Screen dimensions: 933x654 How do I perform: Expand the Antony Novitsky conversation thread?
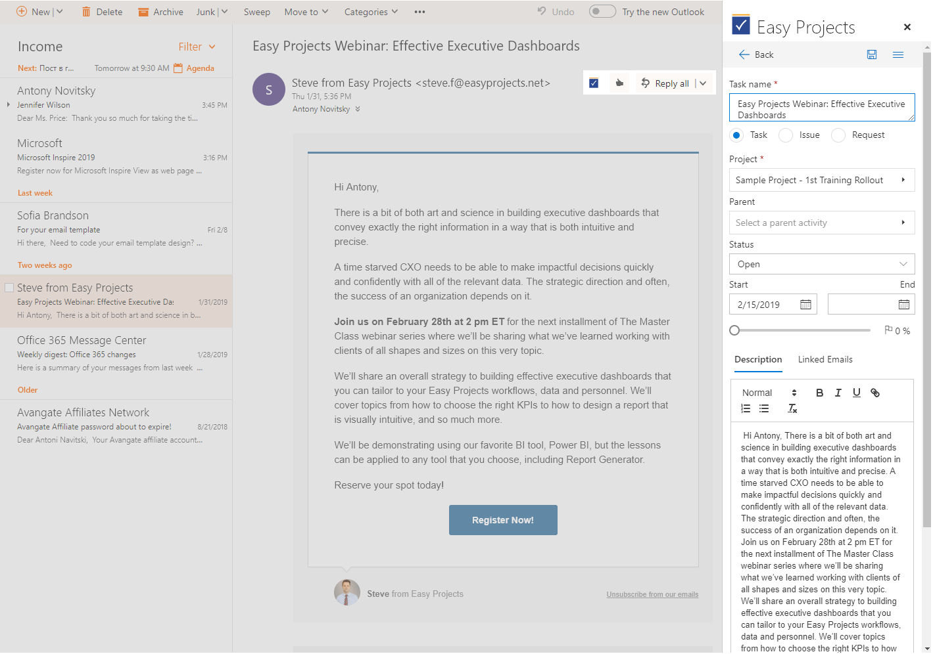(x=8, y=104)
